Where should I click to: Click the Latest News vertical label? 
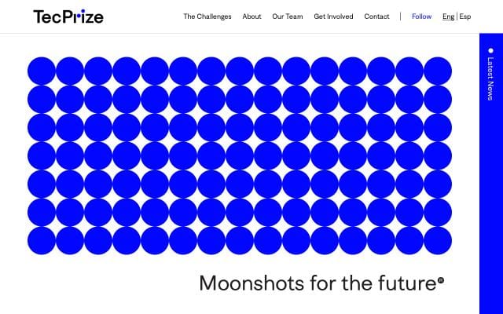tap(490, 78)
